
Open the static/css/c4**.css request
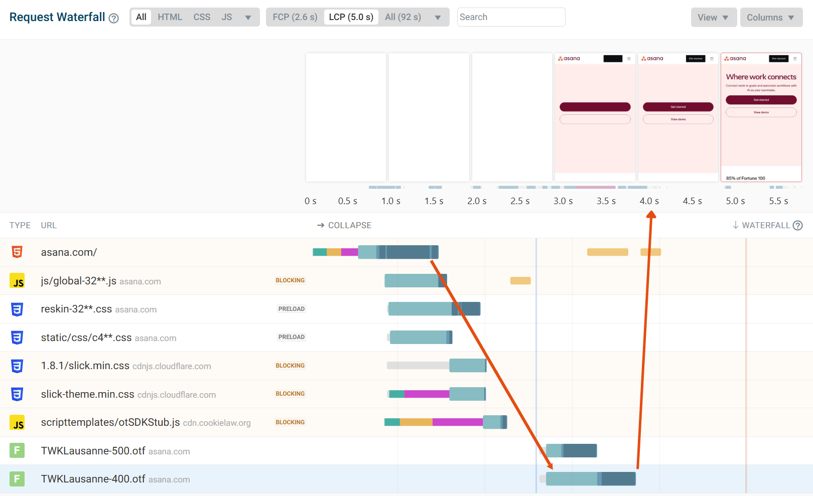406,338
